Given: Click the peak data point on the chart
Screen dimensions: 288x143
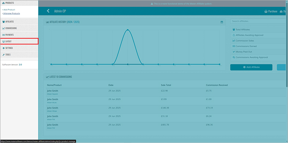Looking at the screenshot, I should click(x=128, y=30).
